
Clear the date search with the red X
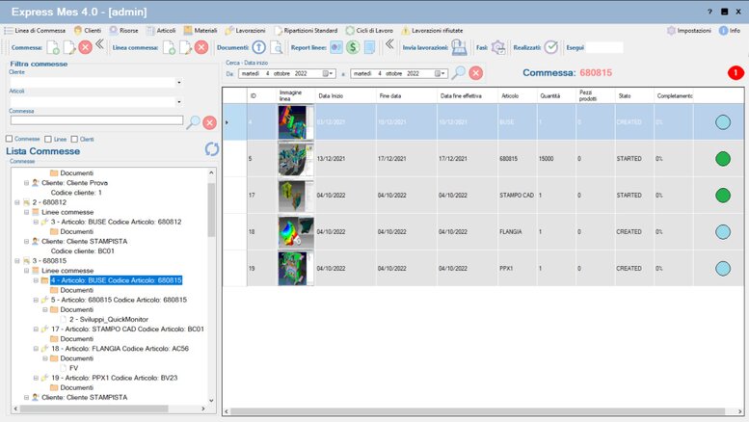click(x=475, y=73)
